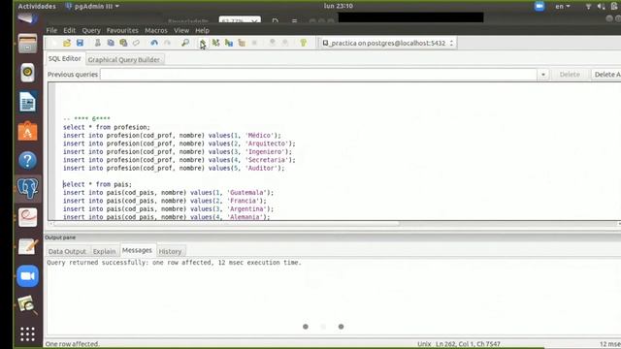Open the clock showing lun 23:10
621x349 pixels.
click(339, 6)
